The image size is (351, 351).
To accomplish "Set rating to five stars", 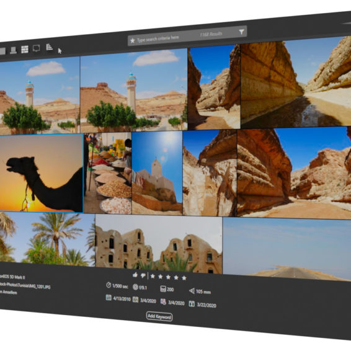I will [184, 278].
